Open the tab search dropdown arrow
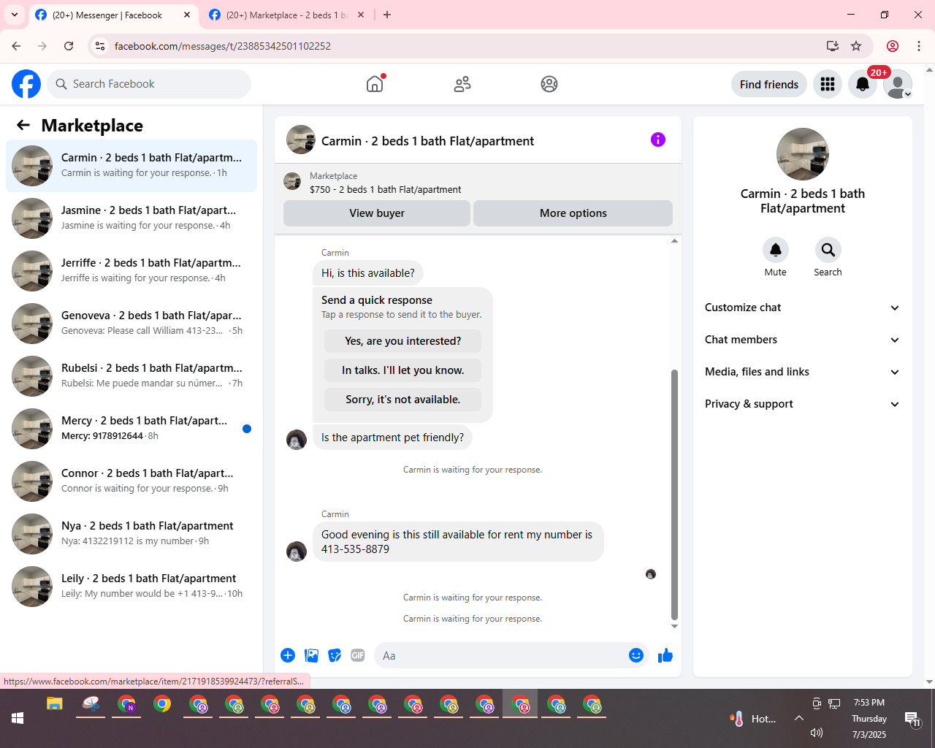This screenshot has height=748, width=935. point(15,15)
